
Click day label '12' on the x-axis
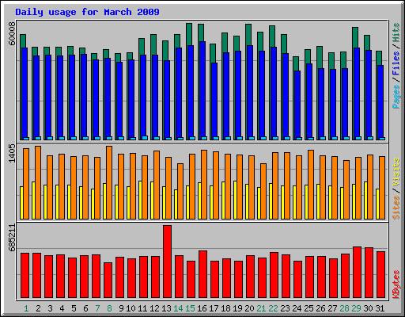coord(154,308)
